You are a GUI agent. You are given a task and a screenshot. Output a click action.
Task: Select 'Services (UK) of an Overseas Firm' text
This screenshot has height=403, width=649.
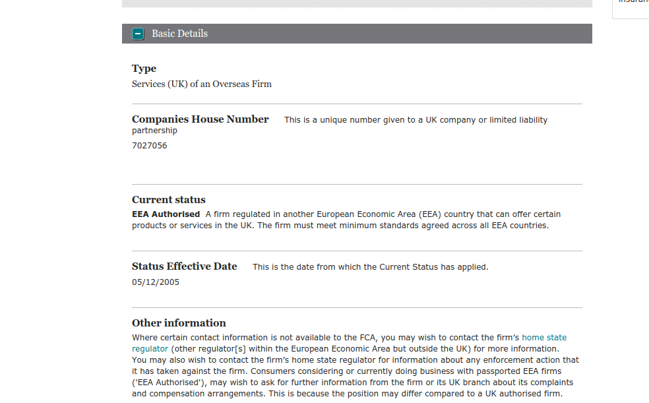coord(201,84)
